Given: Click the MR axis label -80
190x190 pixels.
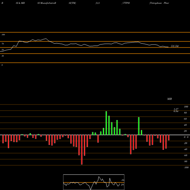Looking at the screenshot, I should pos(185,161).
